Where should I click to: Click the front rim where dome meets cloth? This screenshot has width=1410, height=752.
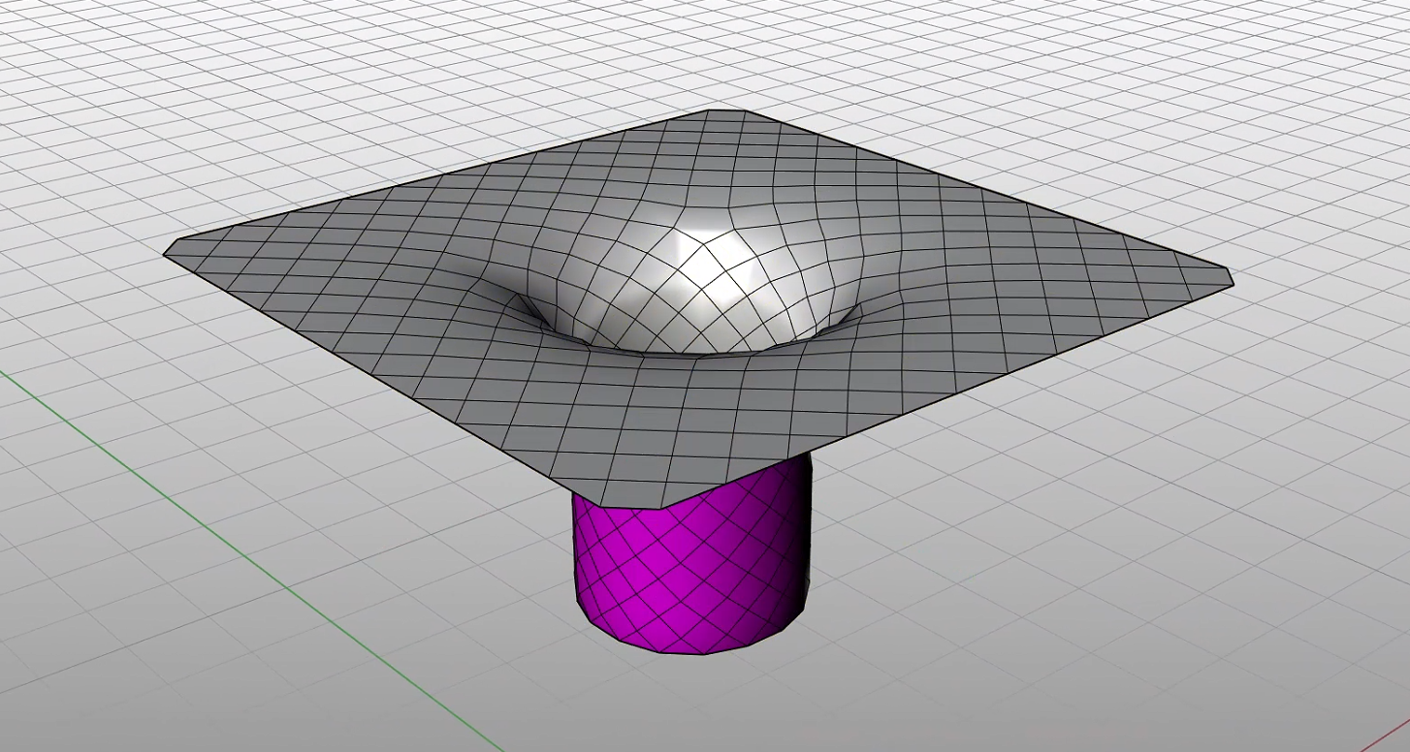[x=698, y=352]
